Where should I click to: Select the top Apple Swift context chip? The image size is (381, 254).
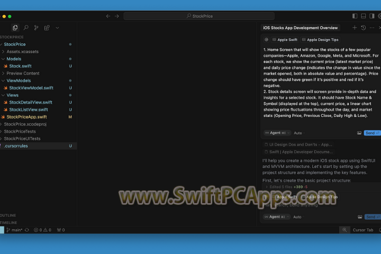point(285,40)
